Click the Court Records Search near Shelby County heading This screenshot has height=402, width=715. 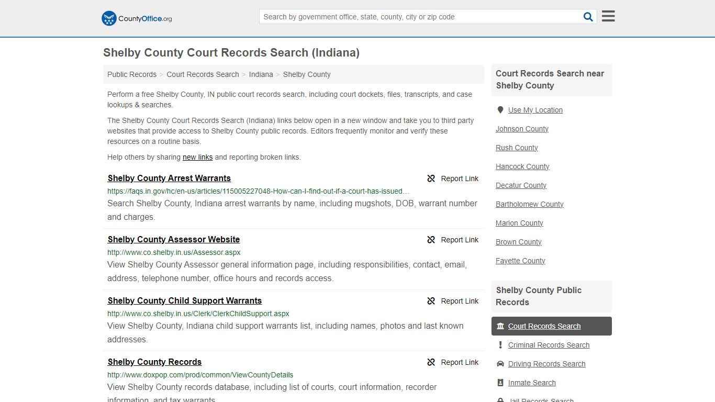pyautogui.click(x=550, y=80)
